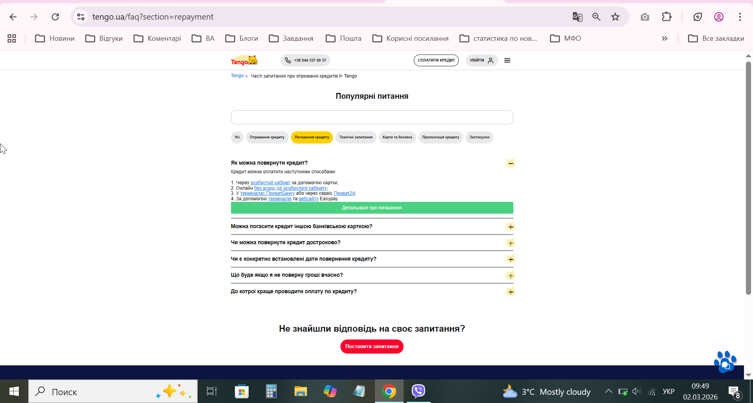Open the notification center icon

click(734, 392)
